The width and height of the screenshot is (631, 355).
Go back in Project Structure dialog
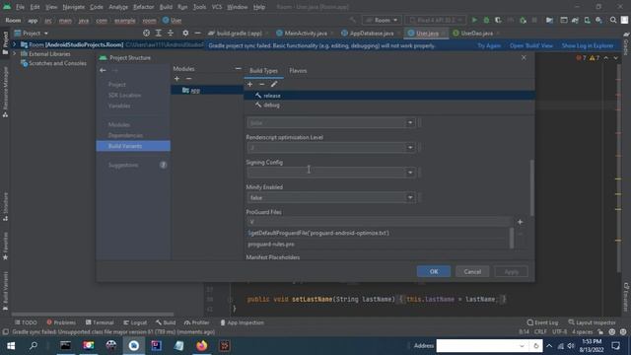tap(103, 70)
